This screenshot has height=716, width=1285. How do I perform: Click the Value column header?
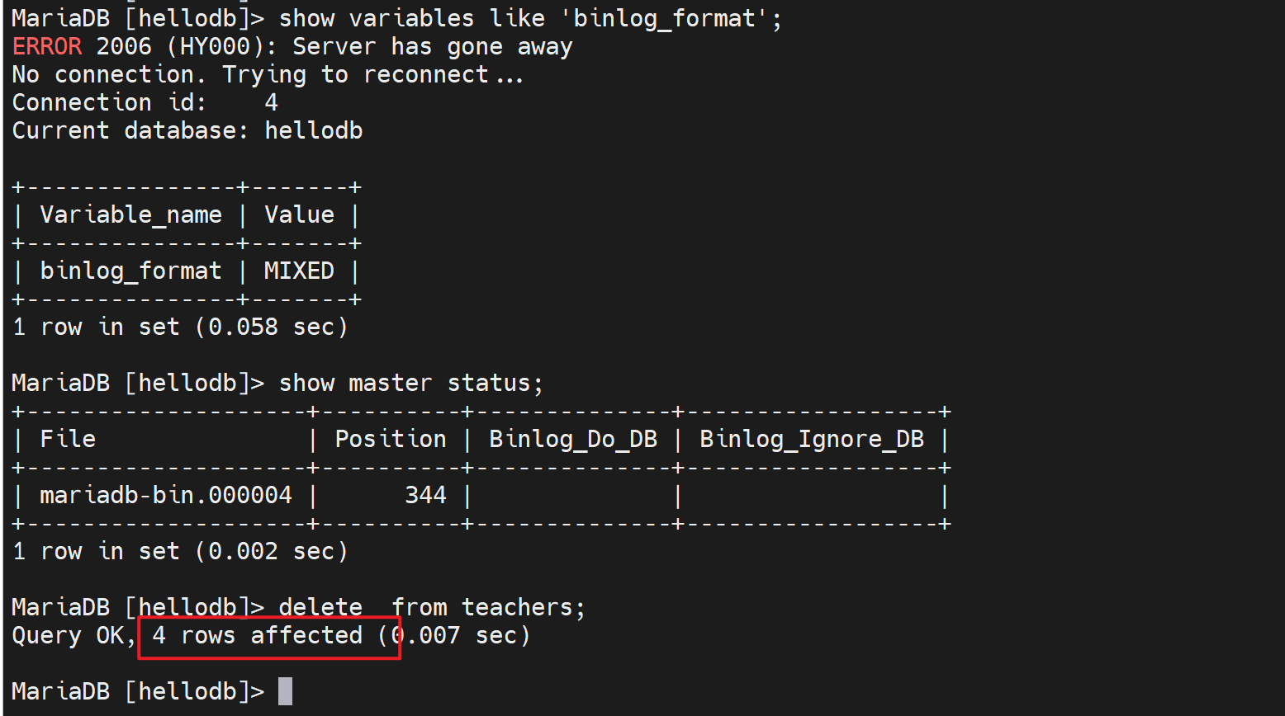299,214
